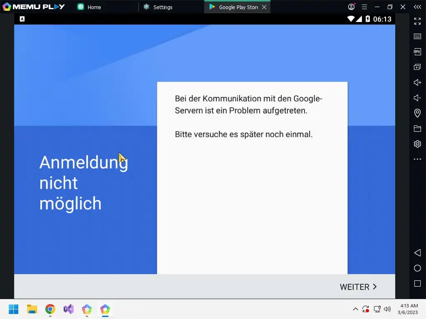Open the multi-instance manager icon

pos(417,67)
